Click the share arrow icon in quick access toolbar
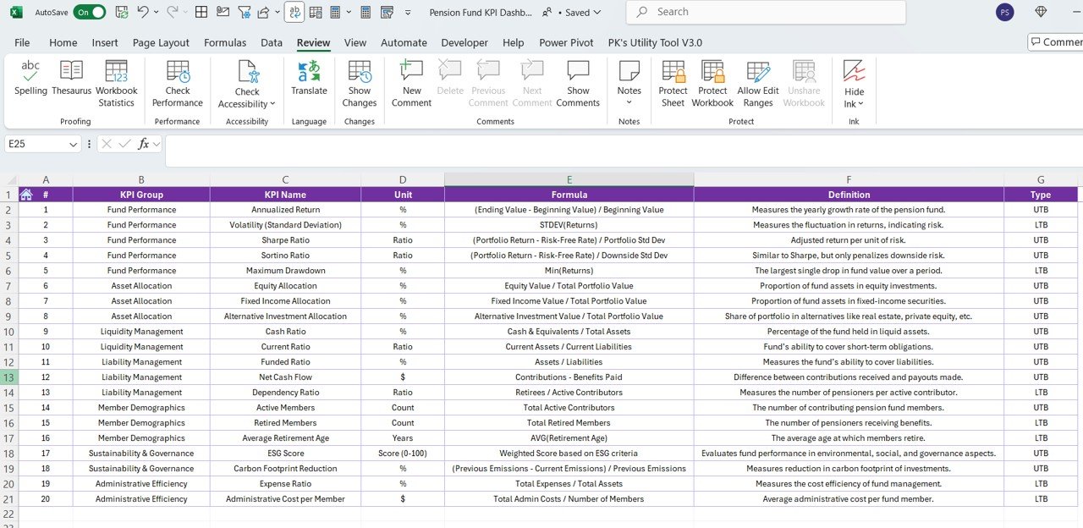 263,12
